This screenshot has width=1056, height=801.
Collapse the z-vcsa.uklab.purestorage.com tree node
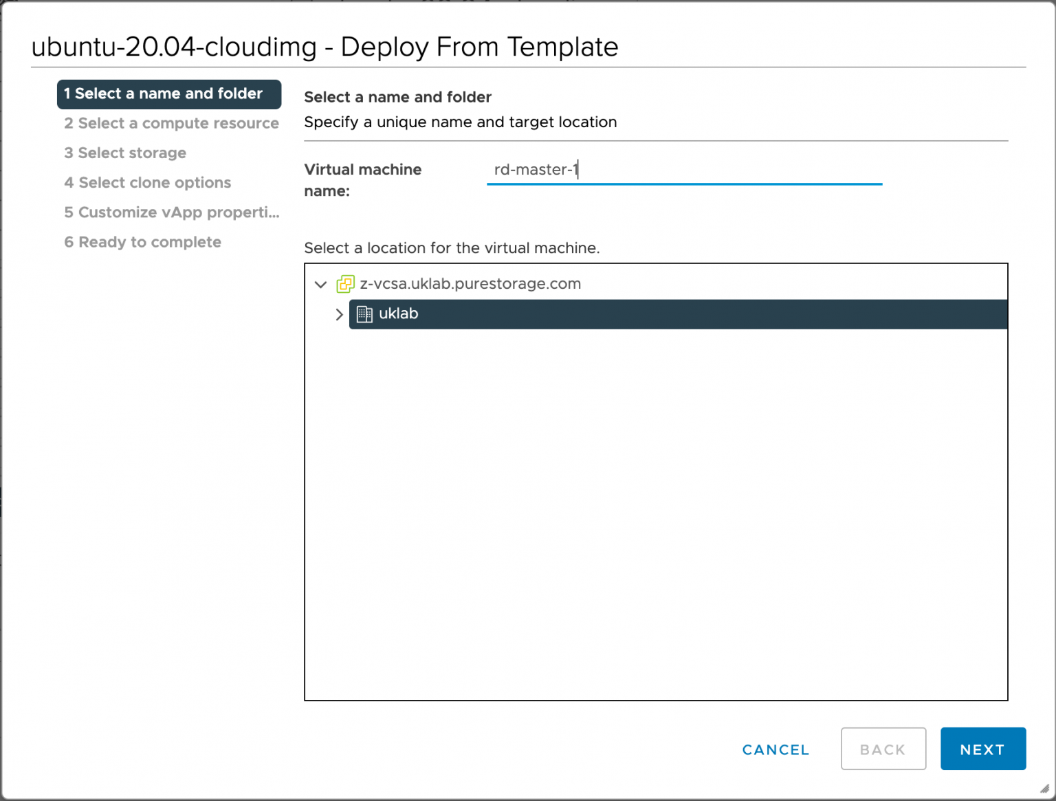click(x=320, y=284)
